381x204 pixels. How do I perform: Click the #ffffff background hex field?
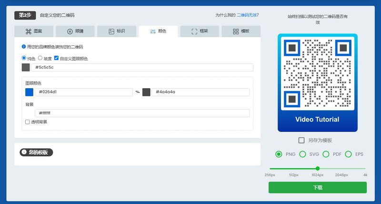click(x=142, y=113)
